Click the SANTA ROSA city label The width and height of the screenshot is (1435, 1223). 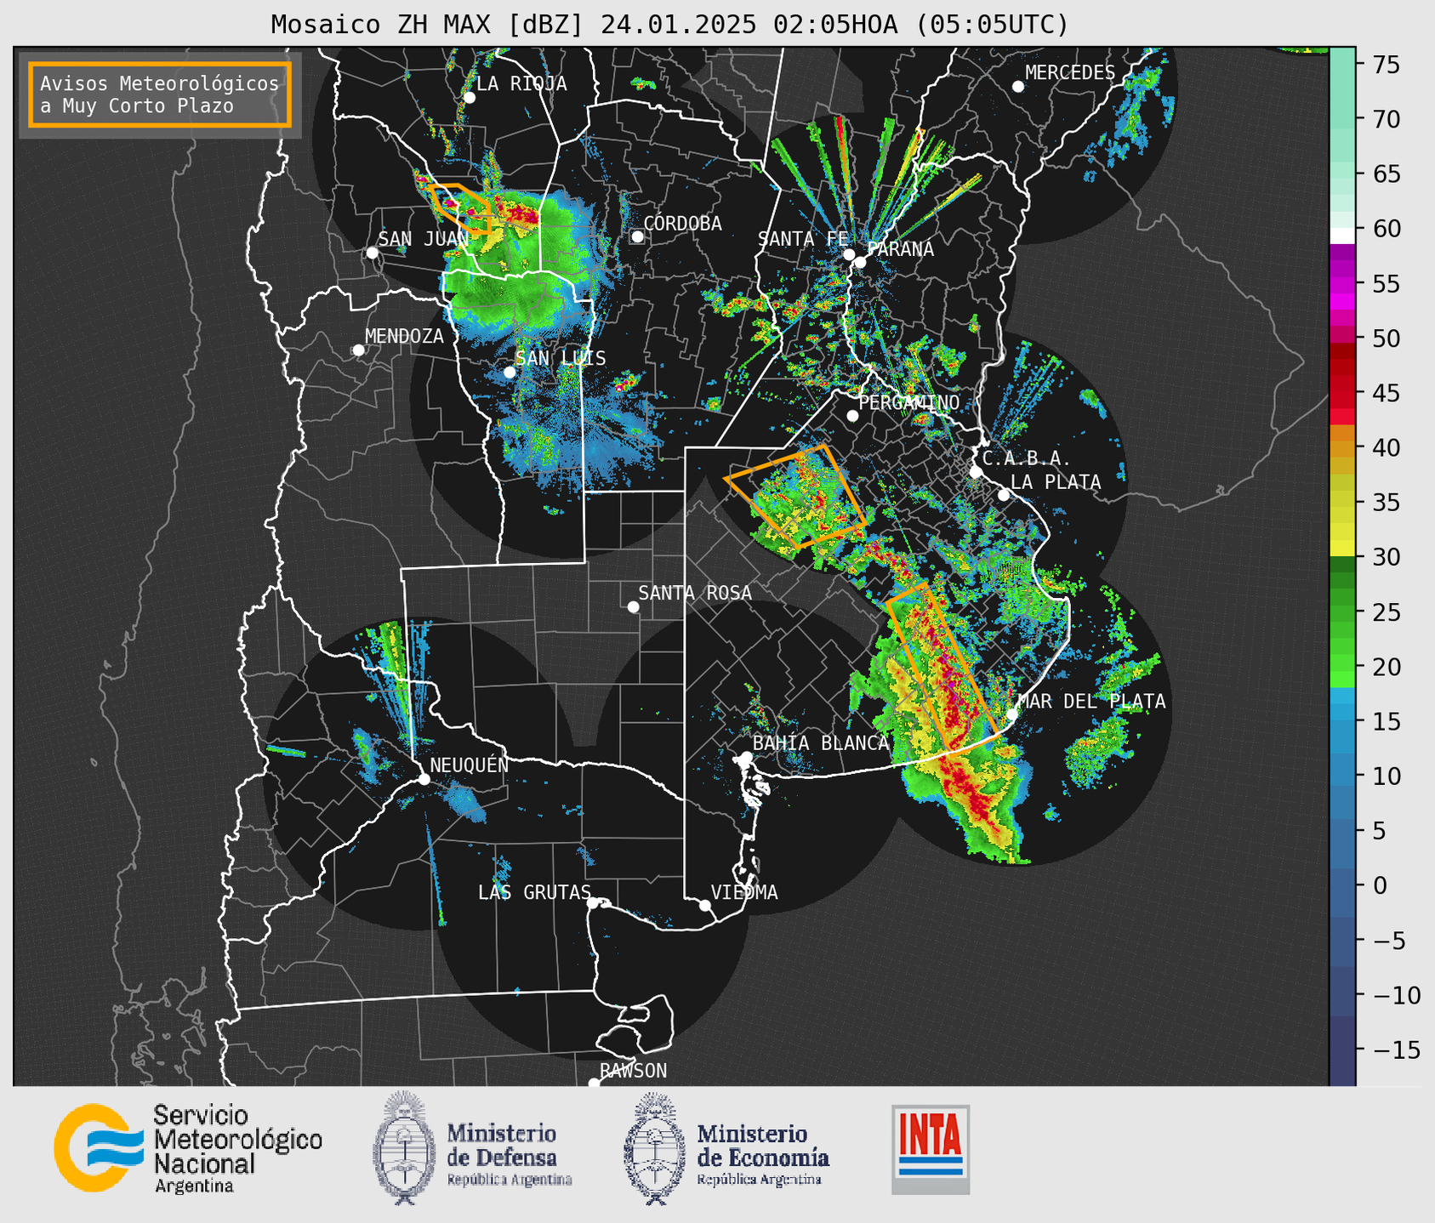695,593
